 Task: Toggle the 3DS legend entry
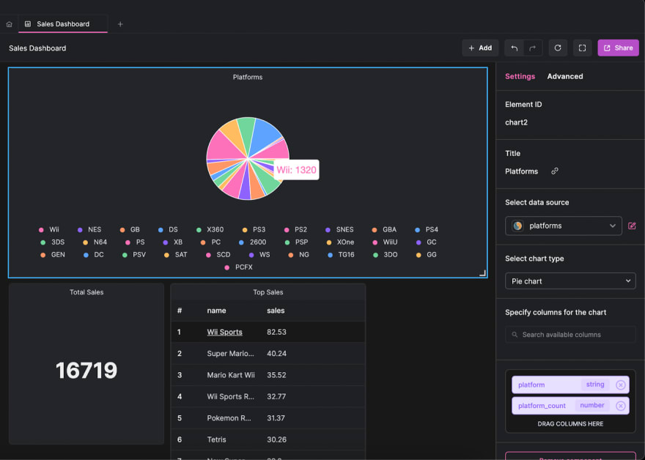pos(53,242)
